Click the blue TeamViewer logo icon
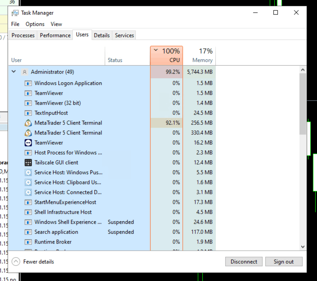Viewport: 317px width, 281px height. point(28,143)
